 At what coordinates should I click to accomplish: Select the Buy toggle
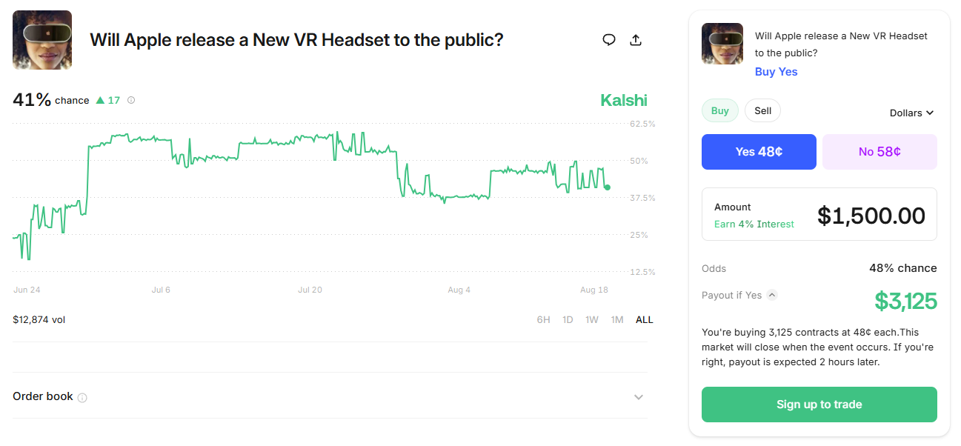720,110
